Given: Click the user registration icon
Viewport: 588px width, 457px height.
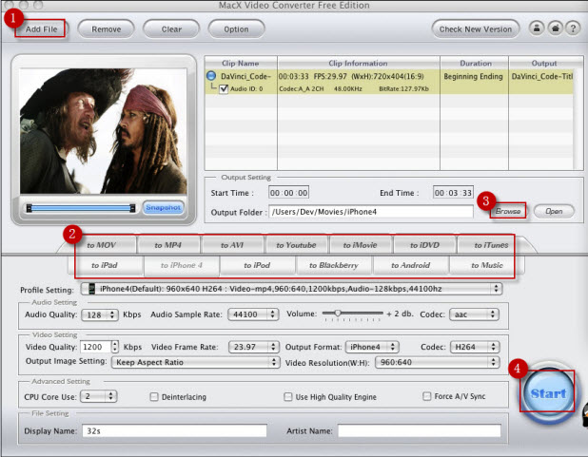Looking at the screenshot, I should point(537,29).
